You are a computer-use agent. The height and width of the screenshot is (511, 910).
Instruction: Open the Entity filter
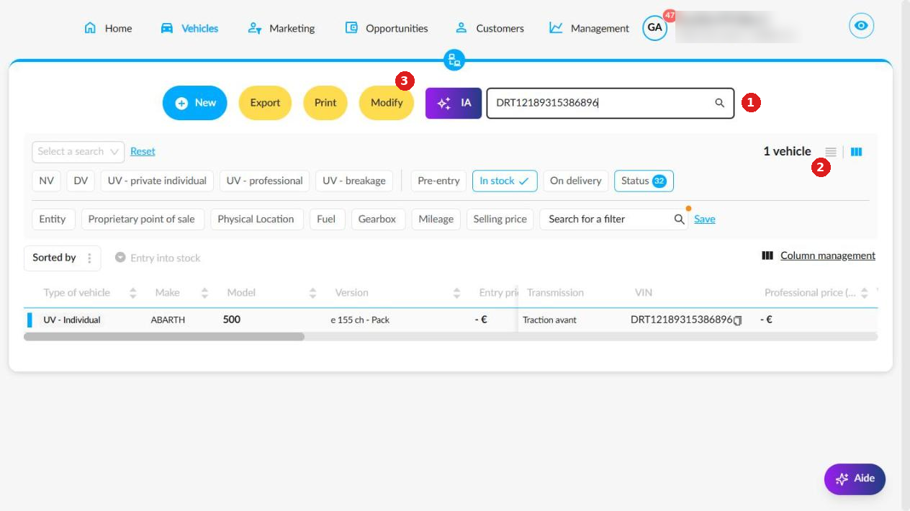tap(53, 219)
